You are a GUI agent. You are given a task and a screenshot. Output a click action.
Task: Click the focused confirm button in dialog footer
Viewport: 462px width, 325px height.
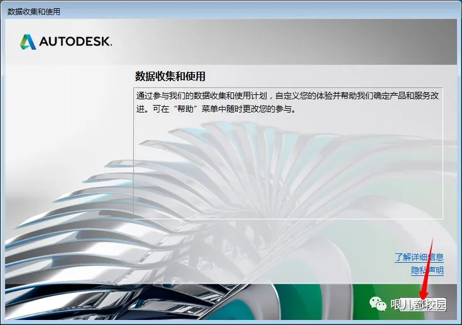coord(423,304)
